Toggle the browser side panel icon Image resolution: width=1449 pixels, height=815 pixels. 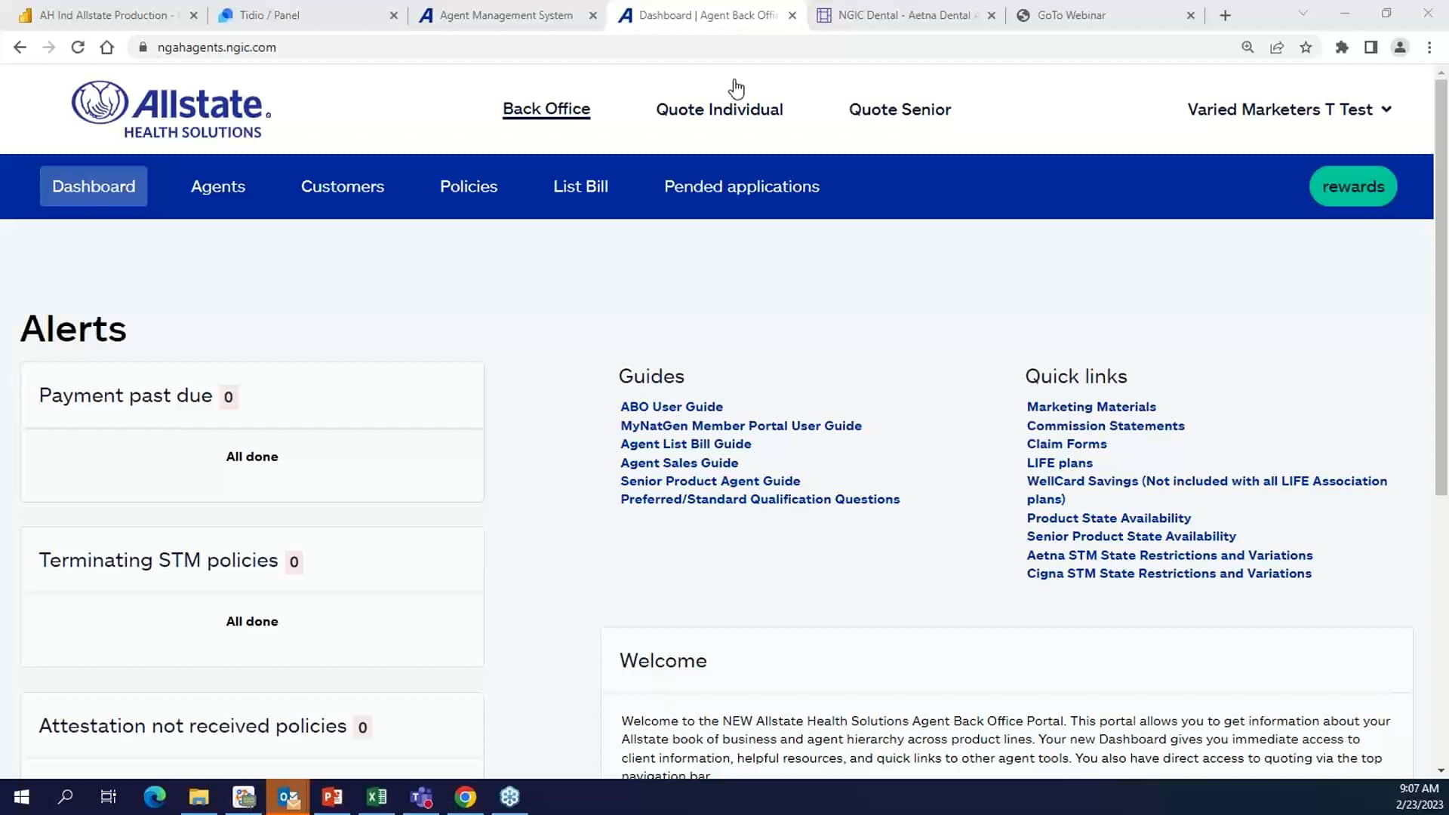(1371, 48)
